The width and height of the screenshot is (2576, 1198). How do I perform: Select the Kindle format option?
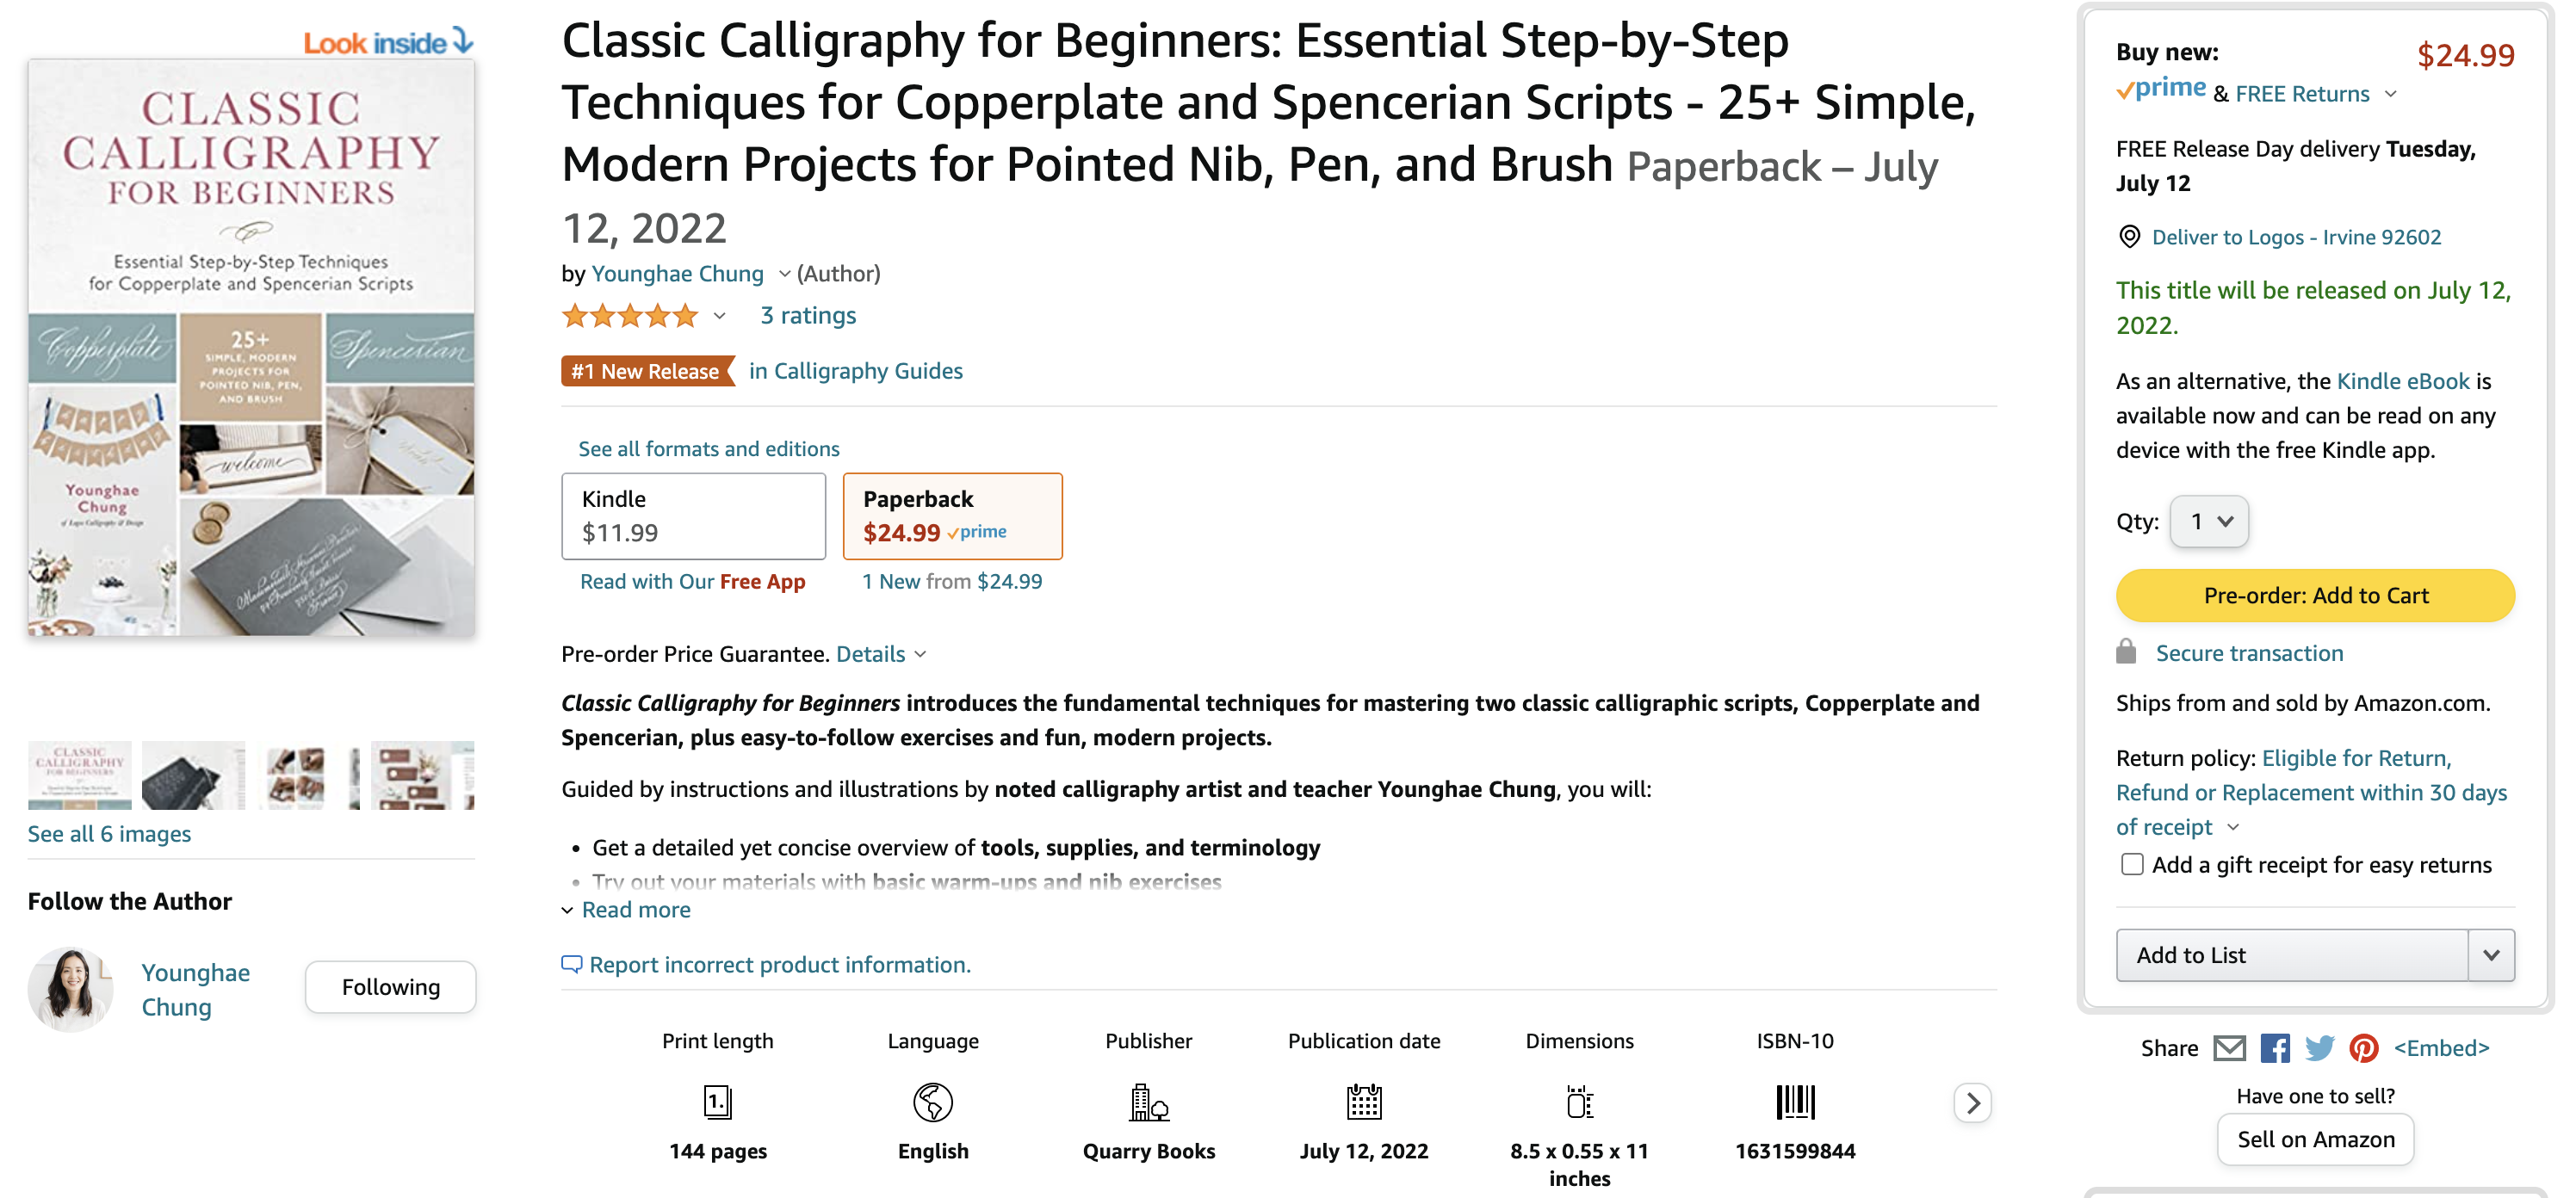(x=693, y=516)
